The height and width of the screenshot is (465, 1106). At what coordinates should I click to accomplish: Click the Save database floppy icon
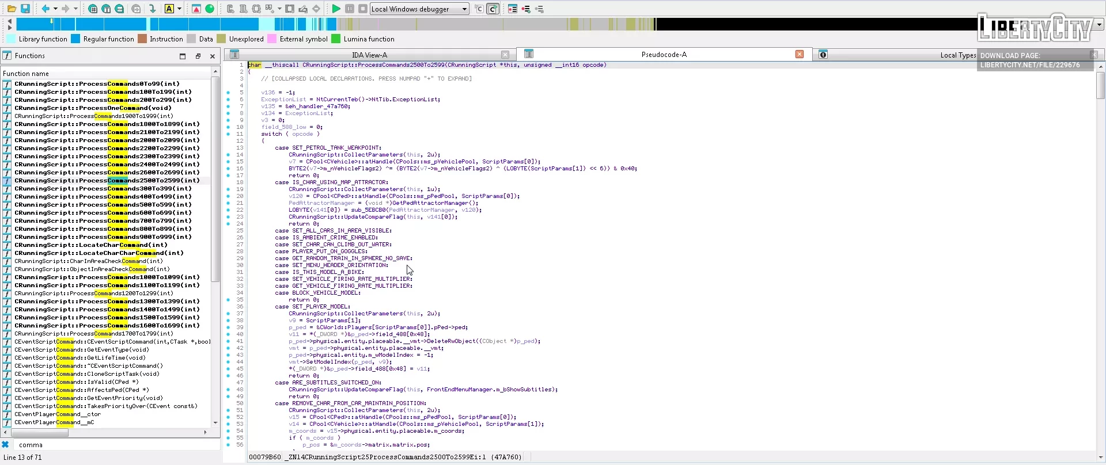25,9
